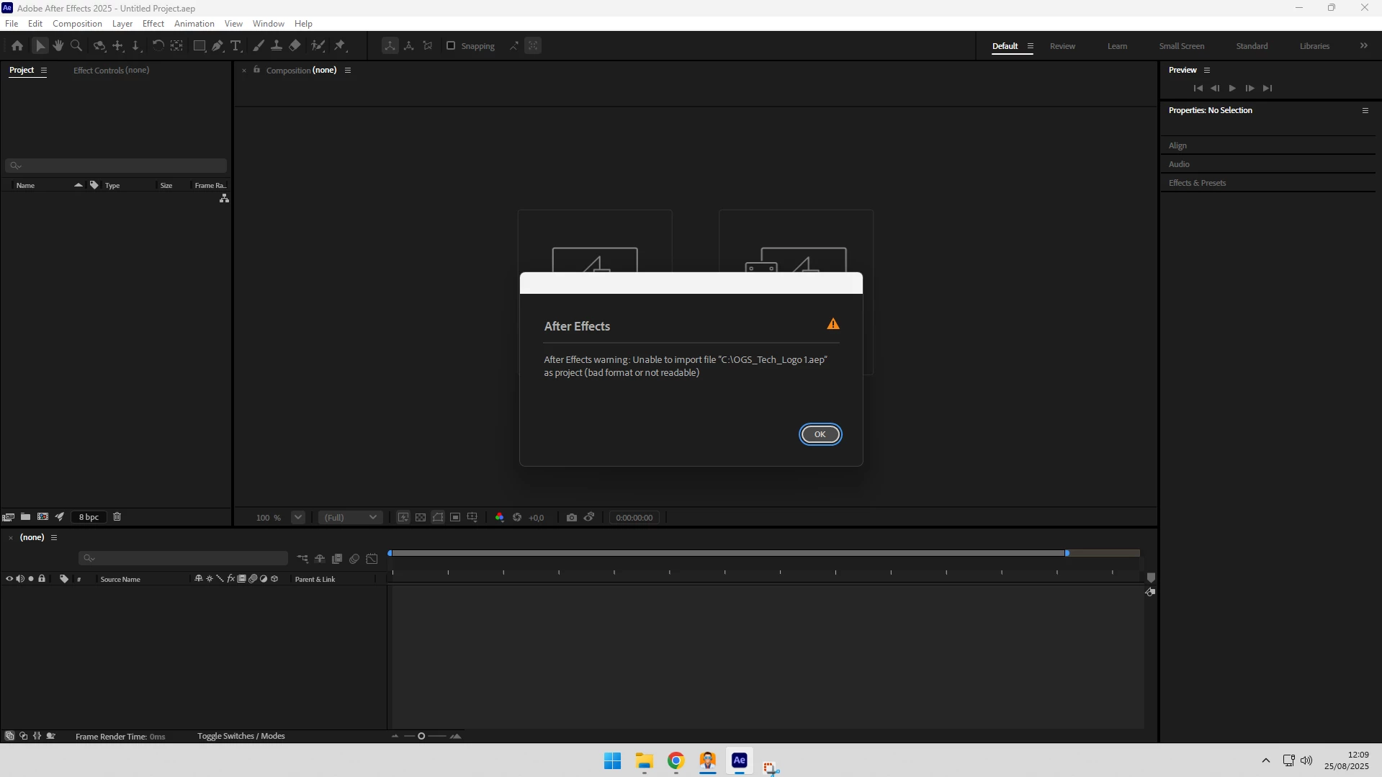Select the Zoom magnifier tool
1382x777 pixels.
coord(76,46)
